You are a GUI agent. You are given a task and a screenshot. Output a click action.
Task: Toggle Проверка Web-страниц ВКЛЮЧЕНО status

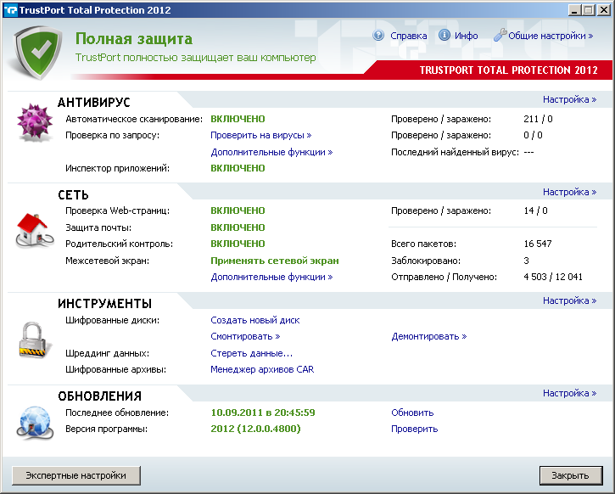[x=238, y=211]
